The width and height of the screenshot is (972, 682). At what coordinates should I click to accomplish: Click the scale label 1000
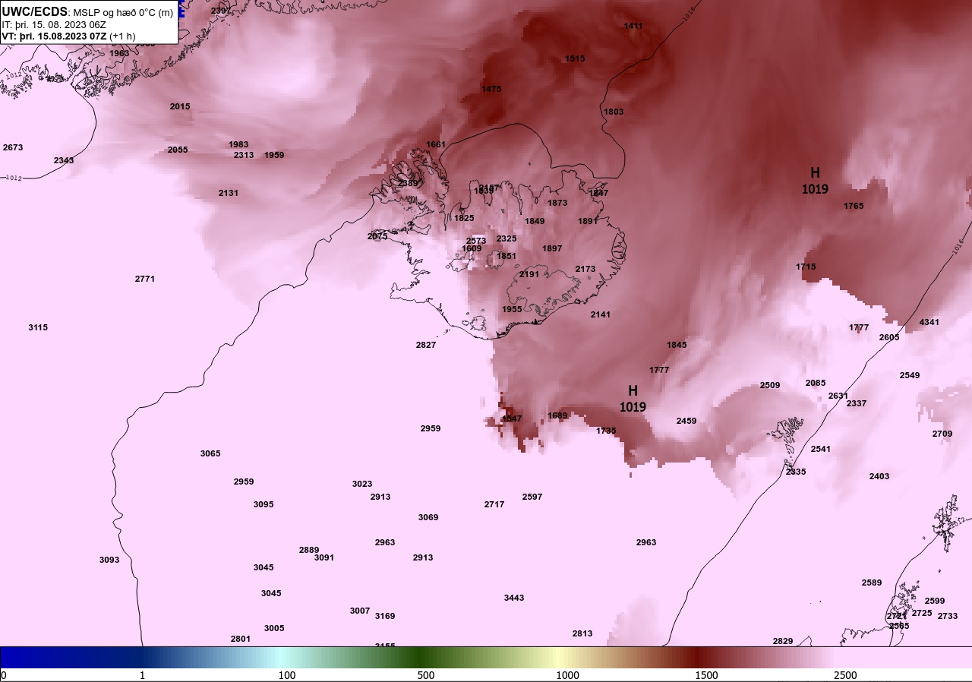[567, 675]
